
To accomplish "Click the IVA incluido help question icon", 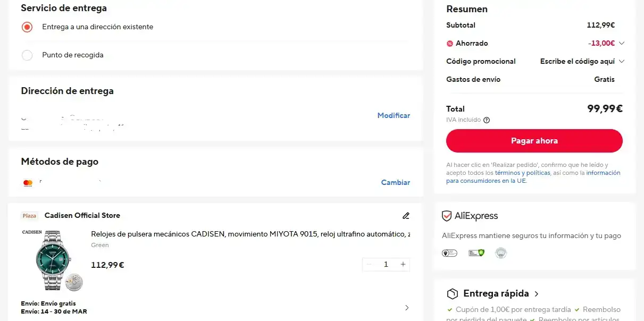I will [x=487, y=120].
